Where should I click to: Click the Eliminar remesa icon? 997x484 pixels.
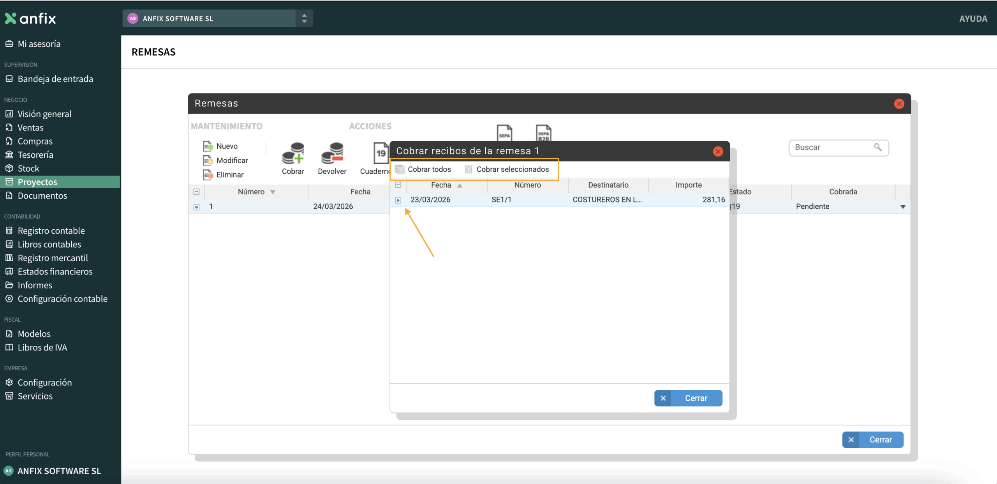pyautogui.click(x=208, y=175)
